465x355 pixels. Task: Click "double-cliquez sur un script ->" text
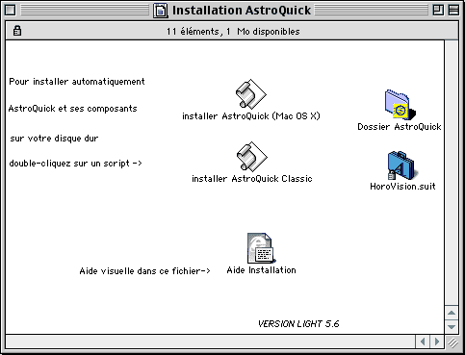[x=75, y=164]
